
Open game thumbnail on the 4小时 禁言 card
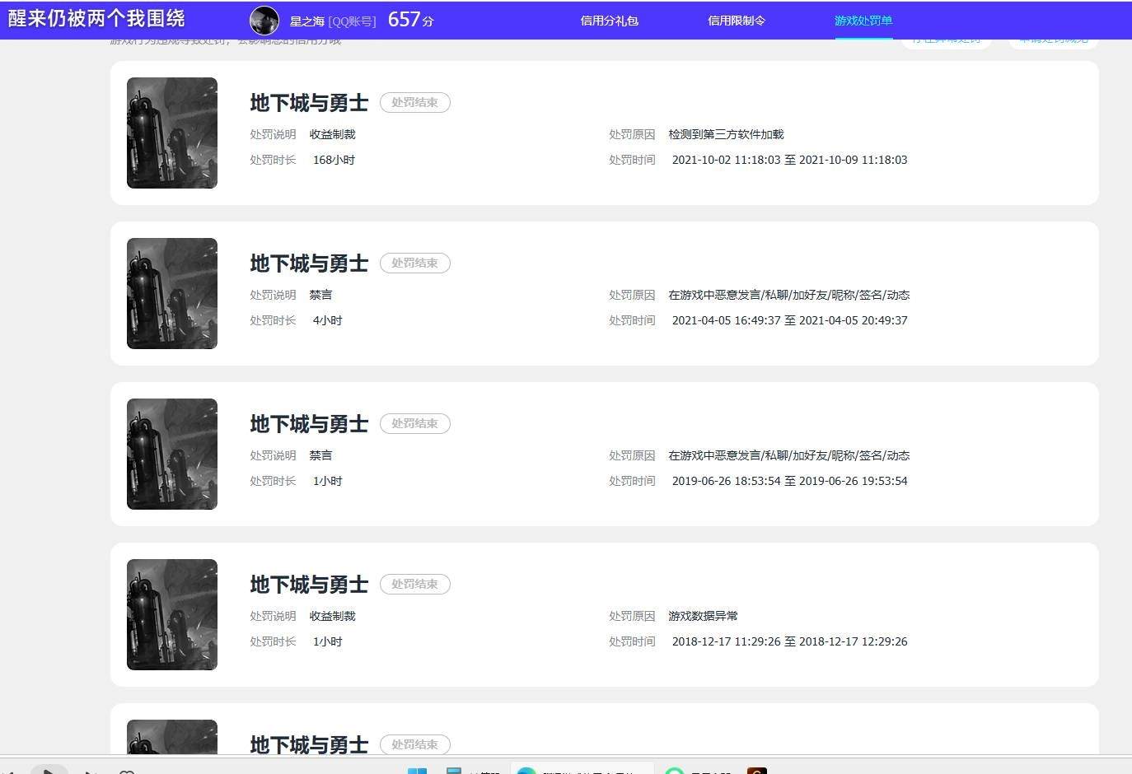tap(172, 293)
